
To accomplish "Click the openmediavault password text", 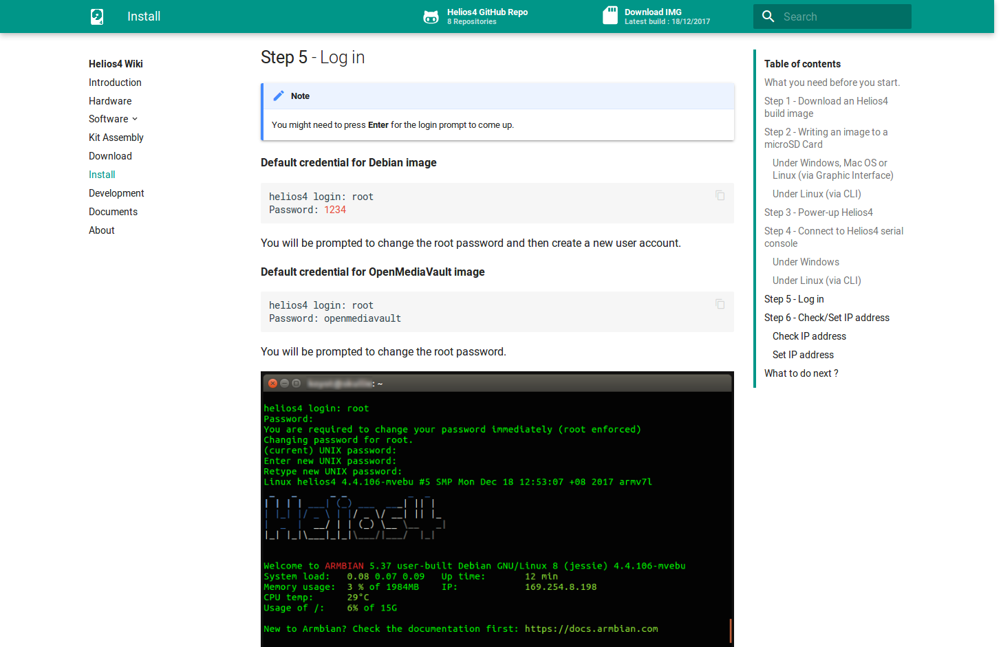I will [x=363, y=318].
